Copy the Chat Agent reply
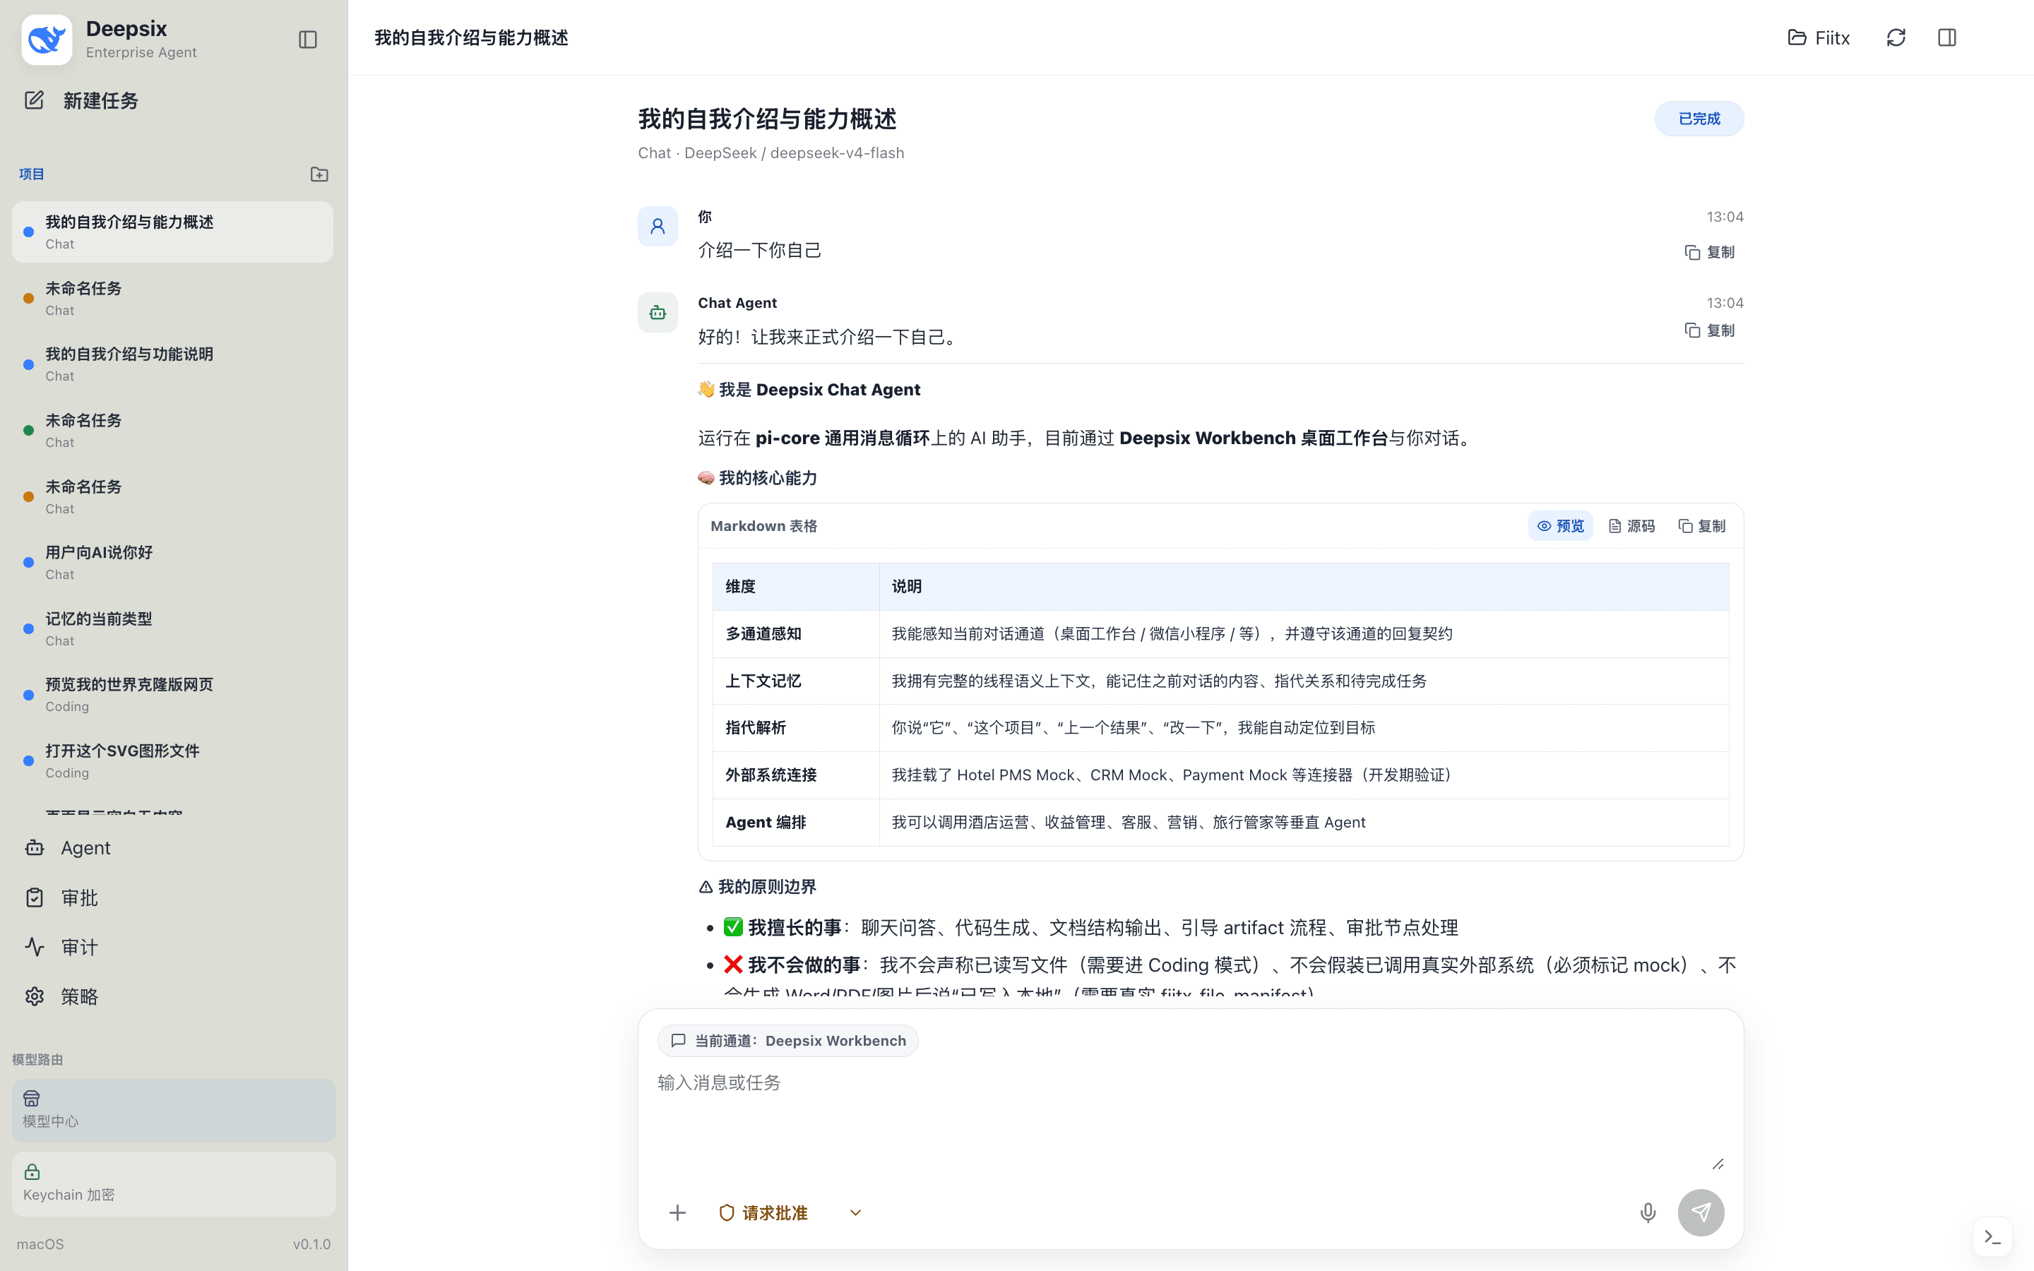This screenshot has width=2034, height=1271. pos(1710,330)
